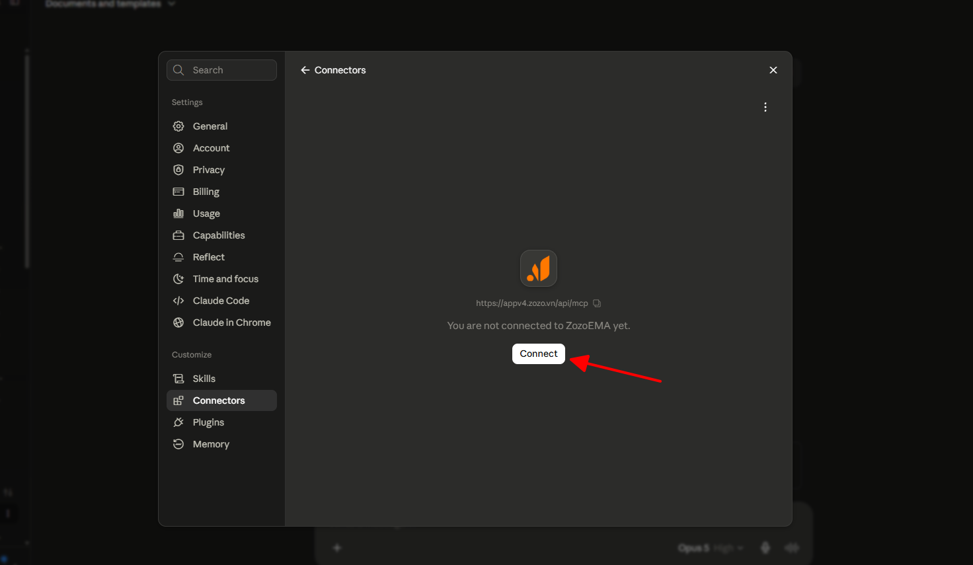Click the appv4.zozo.vn/api/mcp URL text

[532, 303]
